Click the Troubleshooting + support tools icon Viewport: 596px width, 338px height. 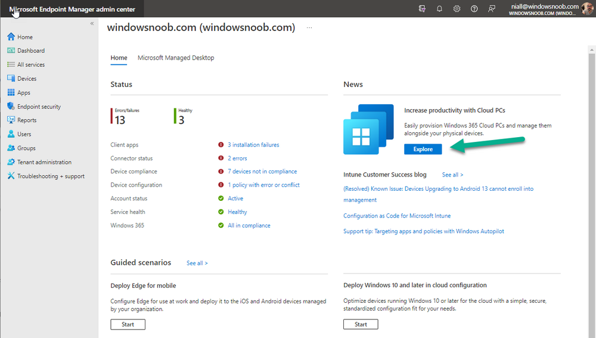(11, 176)
